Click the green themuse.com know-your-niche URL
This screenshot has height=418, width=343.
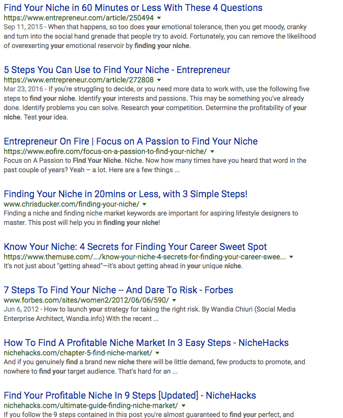coord(144,257)
